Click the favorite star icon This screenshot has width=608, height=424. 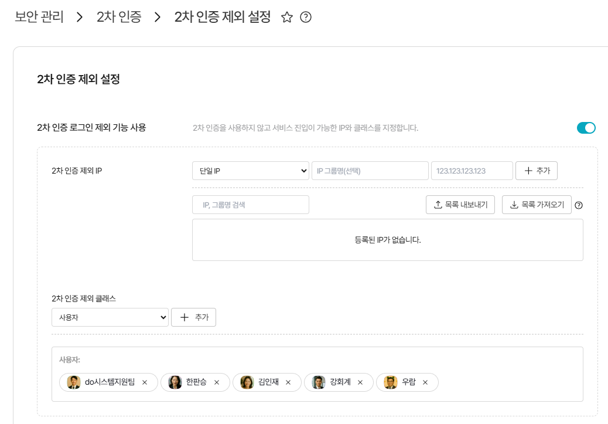click(287, 18)
